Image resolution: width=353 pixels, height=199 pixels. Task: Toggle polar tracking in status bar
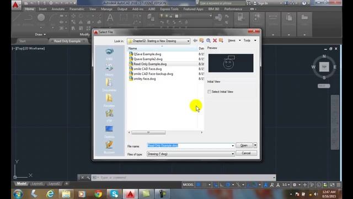pyautogui.click(x=228, y=185)
